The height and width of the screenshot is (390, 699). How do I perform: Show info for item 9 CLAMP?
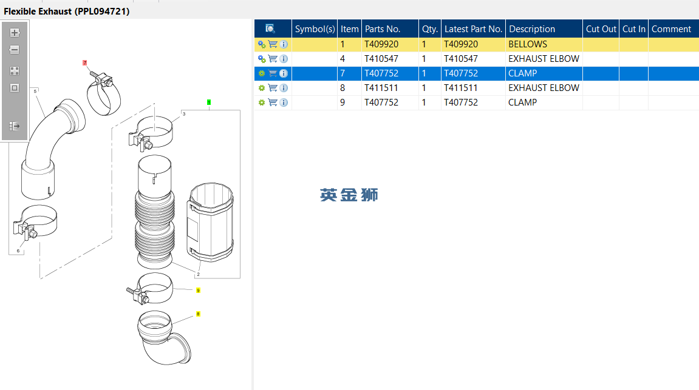tap(284, 103)
